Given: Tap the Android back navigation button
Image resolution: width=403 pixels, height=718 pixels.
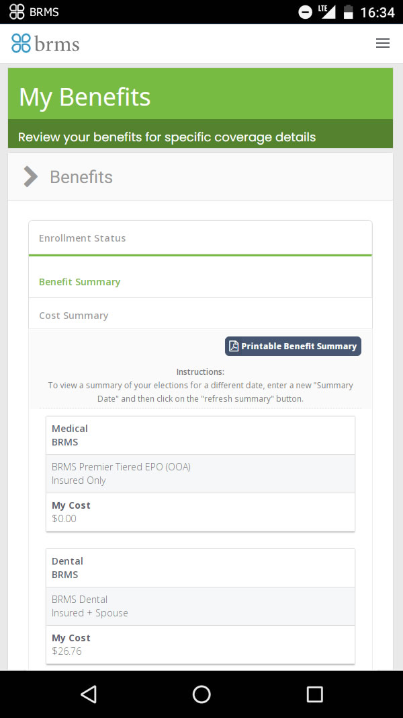Looking at the screenshot, I should (x=89, y=694).
